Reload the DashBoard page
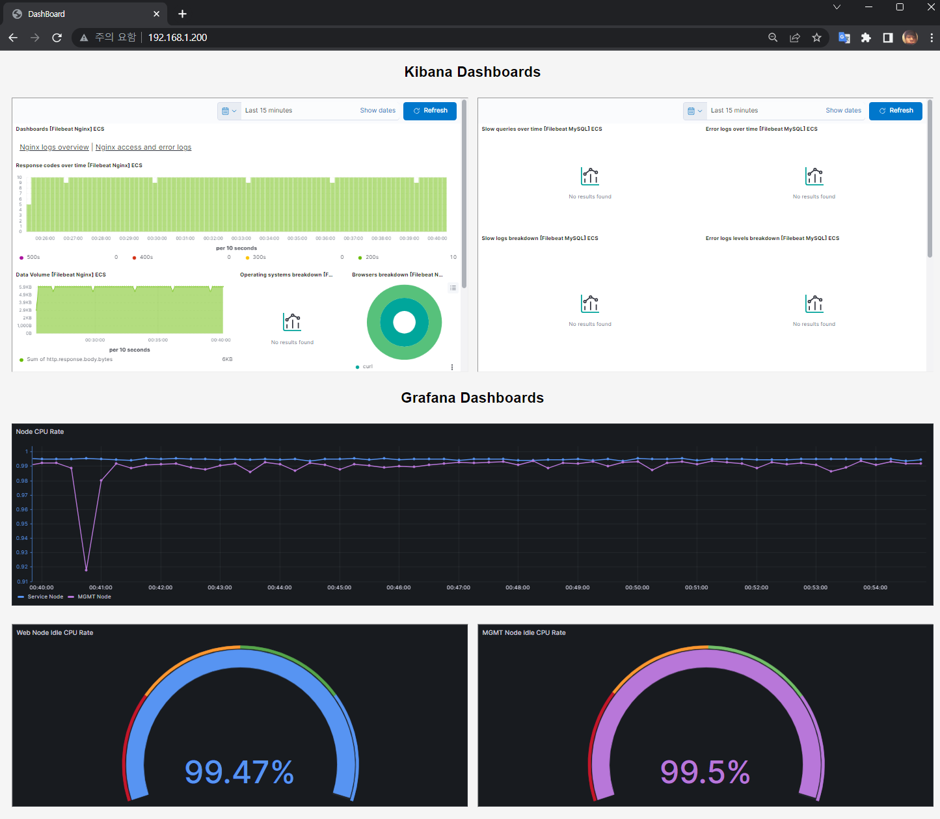The width and height of the screenshot is (940, 819). click(x=57, y=38)
